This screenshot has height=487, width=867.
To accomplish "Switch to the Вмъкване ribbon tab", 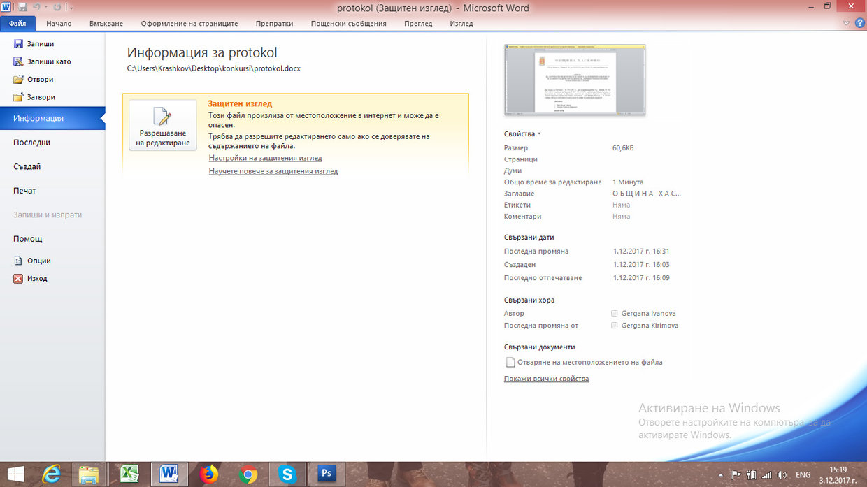I will tap(106, 23).
